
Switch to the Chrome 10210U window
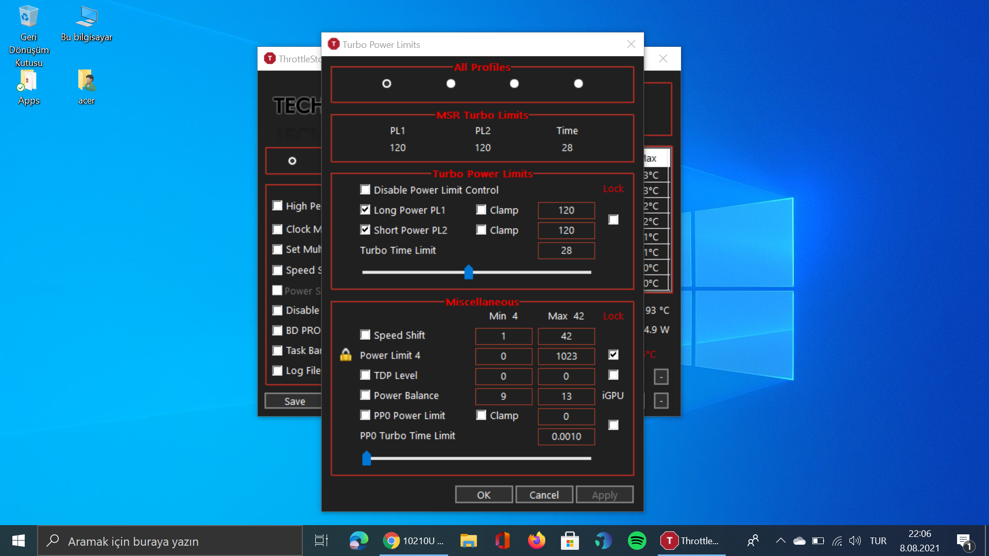(414, 541)
